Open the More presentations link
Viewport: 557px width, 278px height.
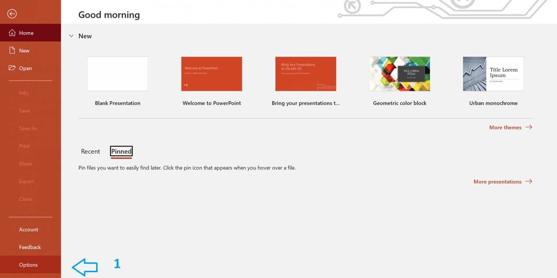tap(497, 182)
